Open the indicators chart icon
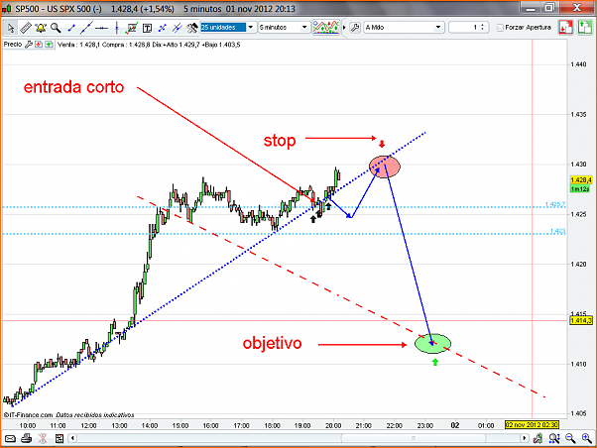The image size is (597, 448). 325,27
